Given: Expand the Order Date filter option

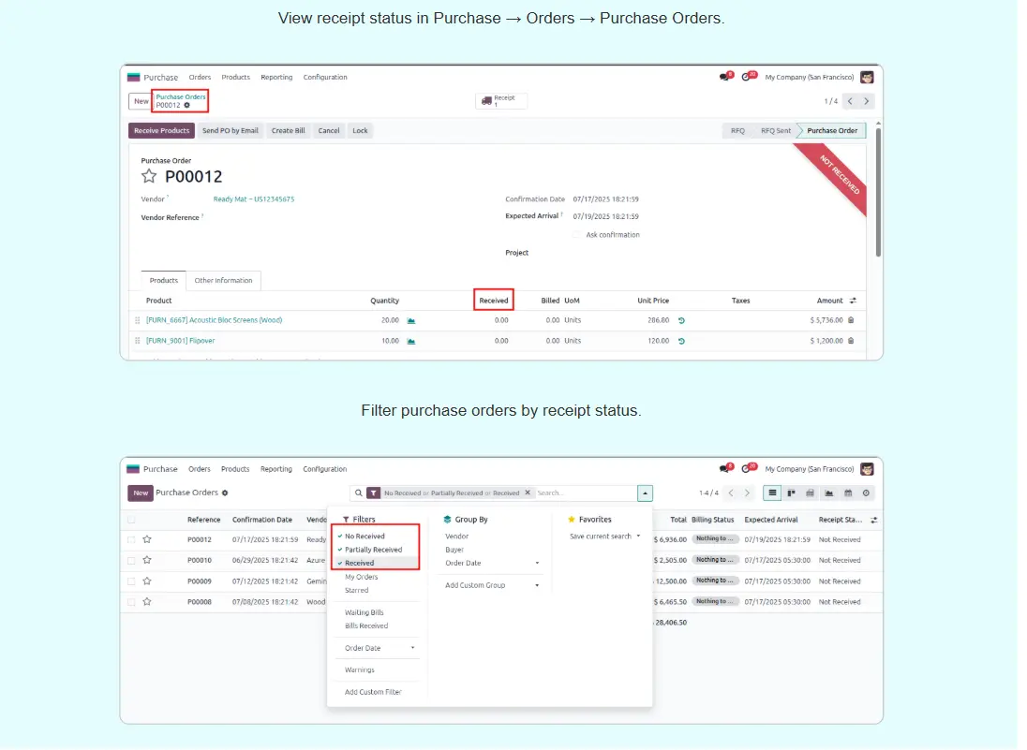Looking at the screenshot, I should (x=380, y=648).
